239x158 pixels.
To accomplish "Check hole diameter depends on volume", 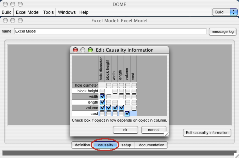I will [x=128, y=86].
